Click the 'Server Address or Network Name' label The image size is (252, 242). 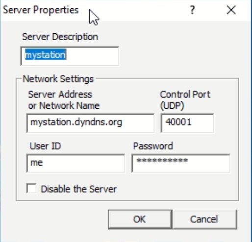[64, 100]
